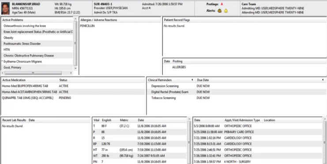Viewport: 327px width, 164px height.
Task: Select Home-Med ACETAMINOPHEN 500MG TAB row
Action: [x=73, y=92]
